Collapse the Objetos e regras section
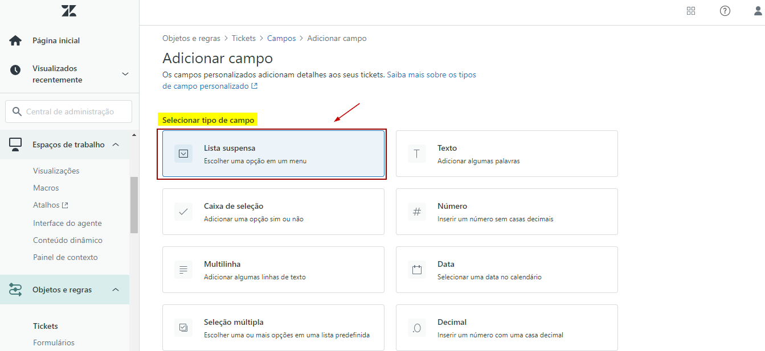765x351 pixels. click(116, 290)
